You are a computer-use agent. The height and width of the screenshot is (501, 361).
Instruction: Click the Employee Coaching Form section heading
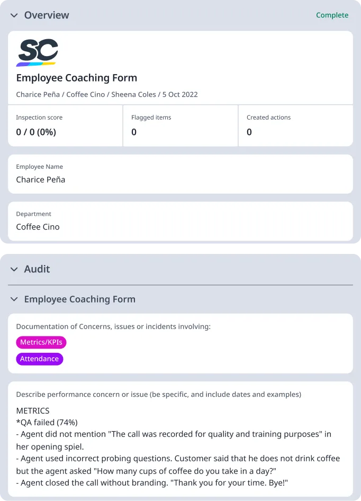coord(80,299)
